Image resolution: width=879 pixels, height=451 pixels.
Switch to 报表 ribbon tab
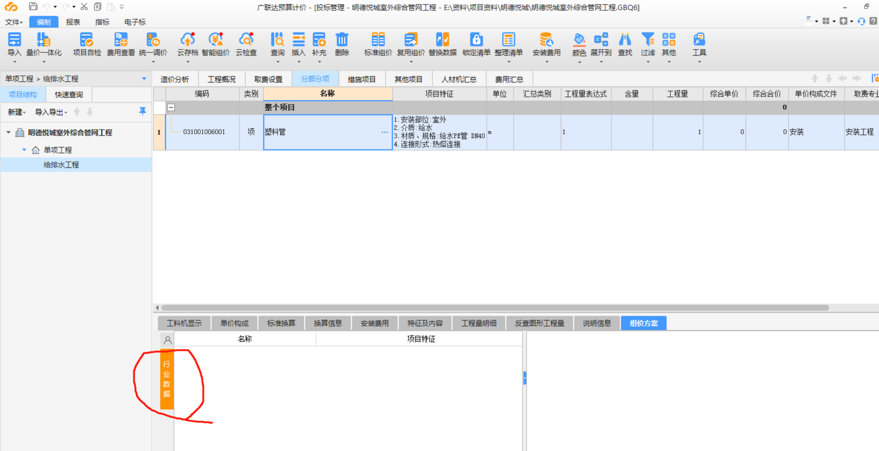pyautogui.click(x=73, y=22)
